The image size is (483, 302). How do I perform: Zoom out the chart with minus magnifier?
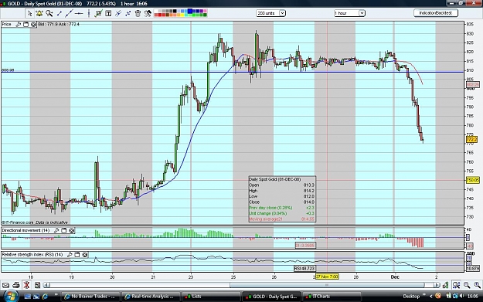coord(467,285)
